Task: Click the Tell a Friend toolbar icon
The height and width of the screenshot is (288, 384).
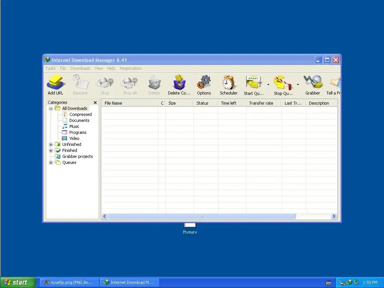Action: click(333, 85)
